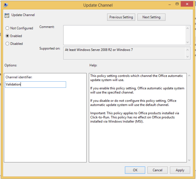Screen dimensions: 196x179
Task: Click the Supported on scroll up arrow
Action: [x=188, y=50]
